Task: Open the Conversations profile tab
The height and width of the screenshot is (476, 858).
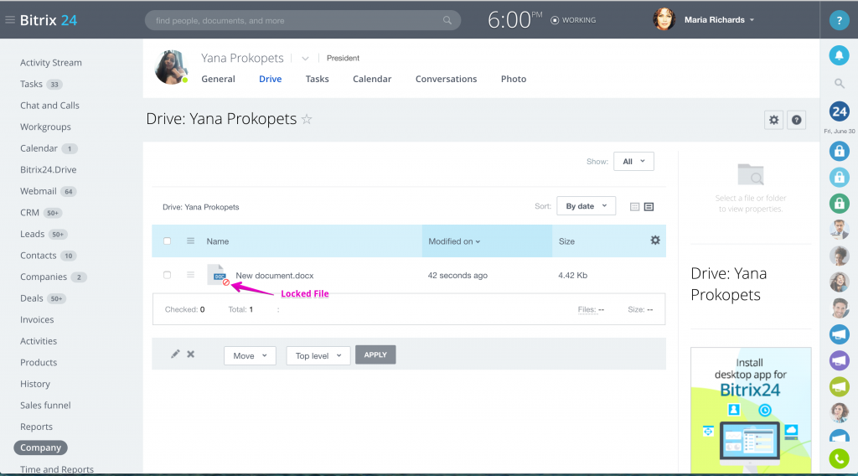Action: (446, 79)
